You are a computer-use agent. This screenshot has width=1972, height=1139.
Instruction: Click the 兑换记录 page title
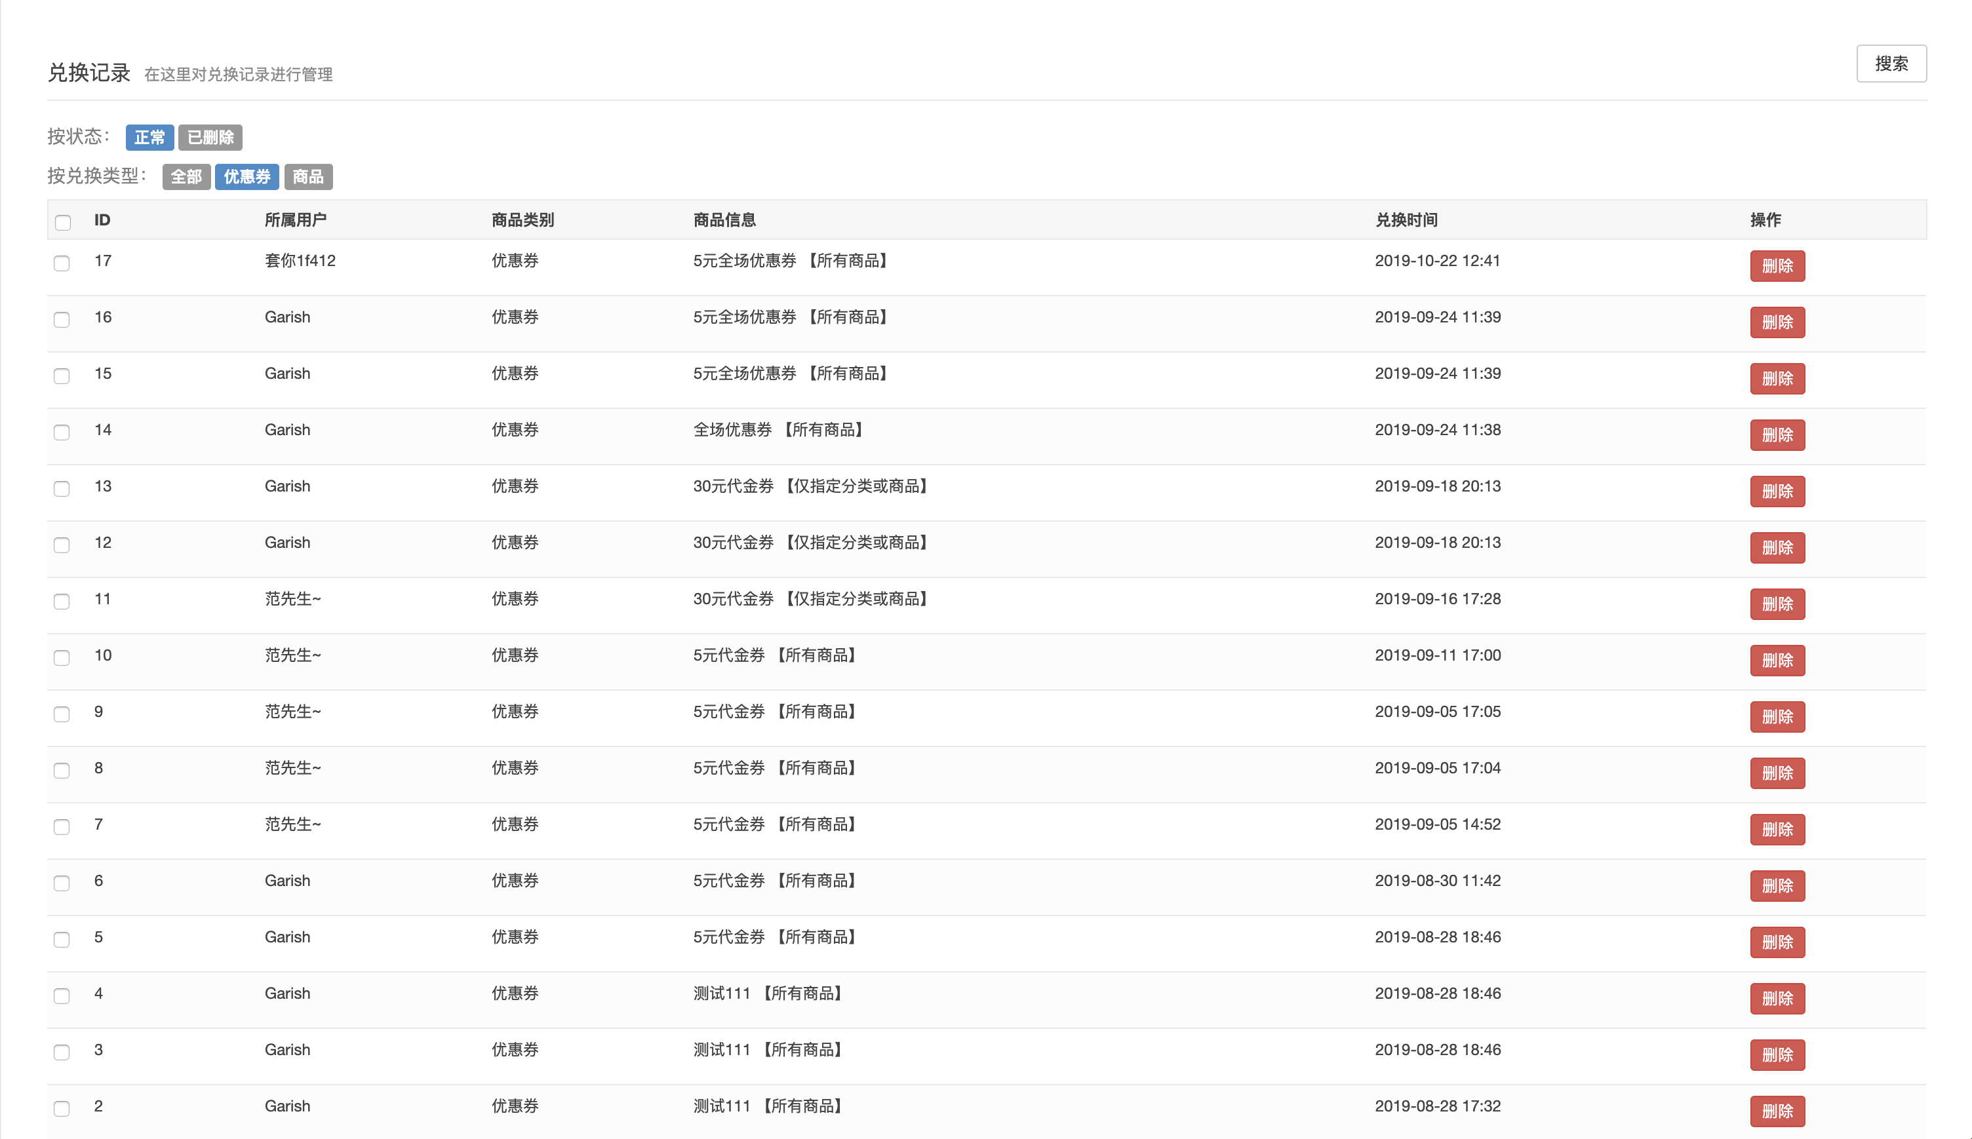click(89, 73)
